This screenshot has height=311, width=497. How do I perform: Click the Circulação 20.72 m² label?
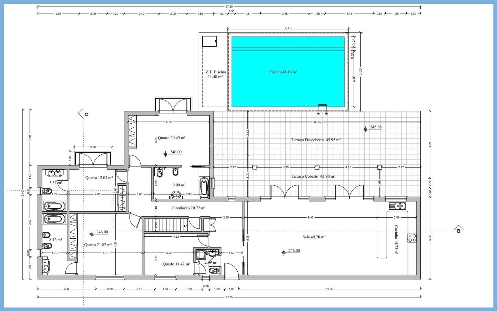[188, 208]
